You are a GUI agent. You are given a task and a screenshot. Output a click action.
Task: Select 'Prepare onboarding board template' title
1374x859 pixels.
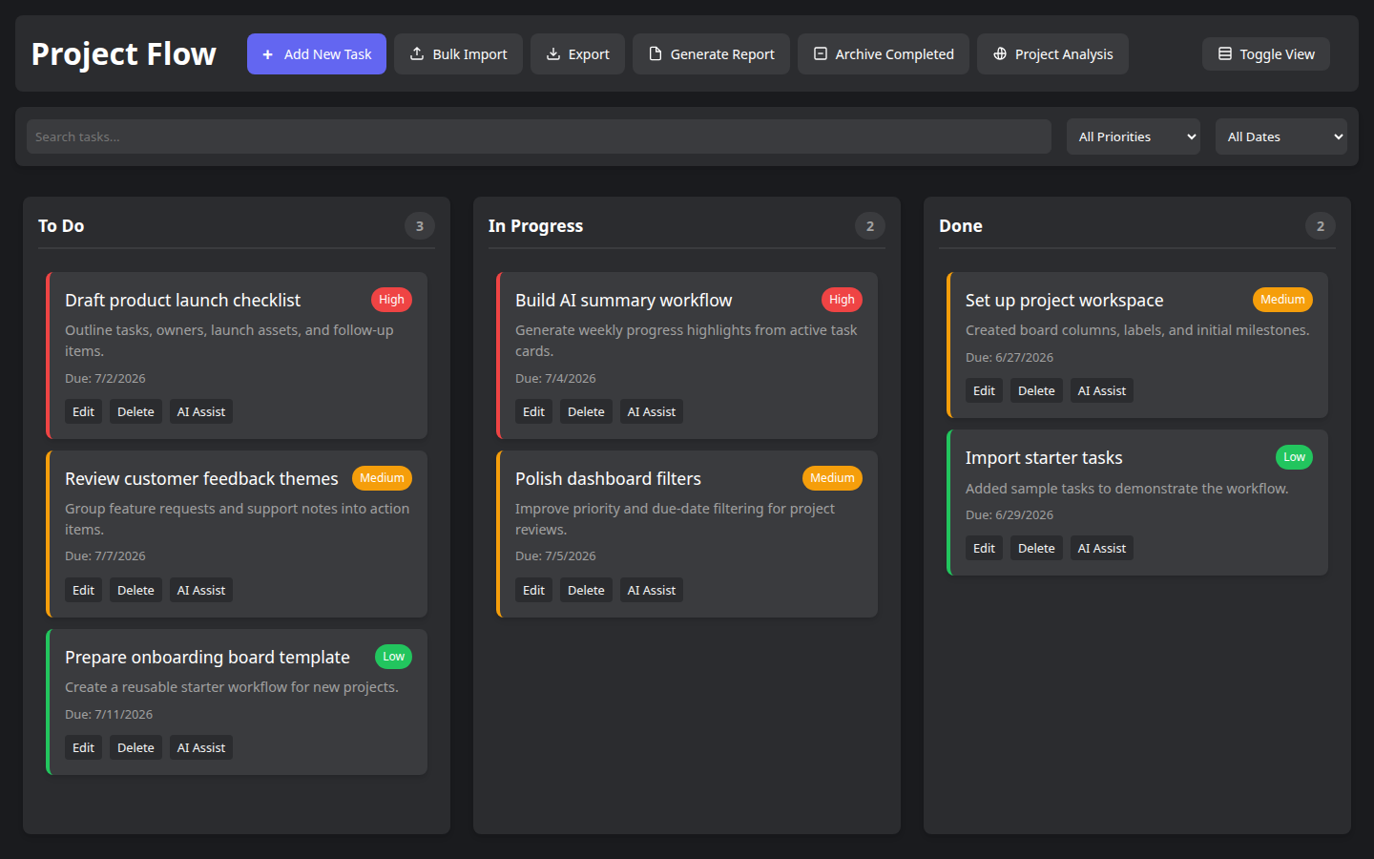coord(207,658)
